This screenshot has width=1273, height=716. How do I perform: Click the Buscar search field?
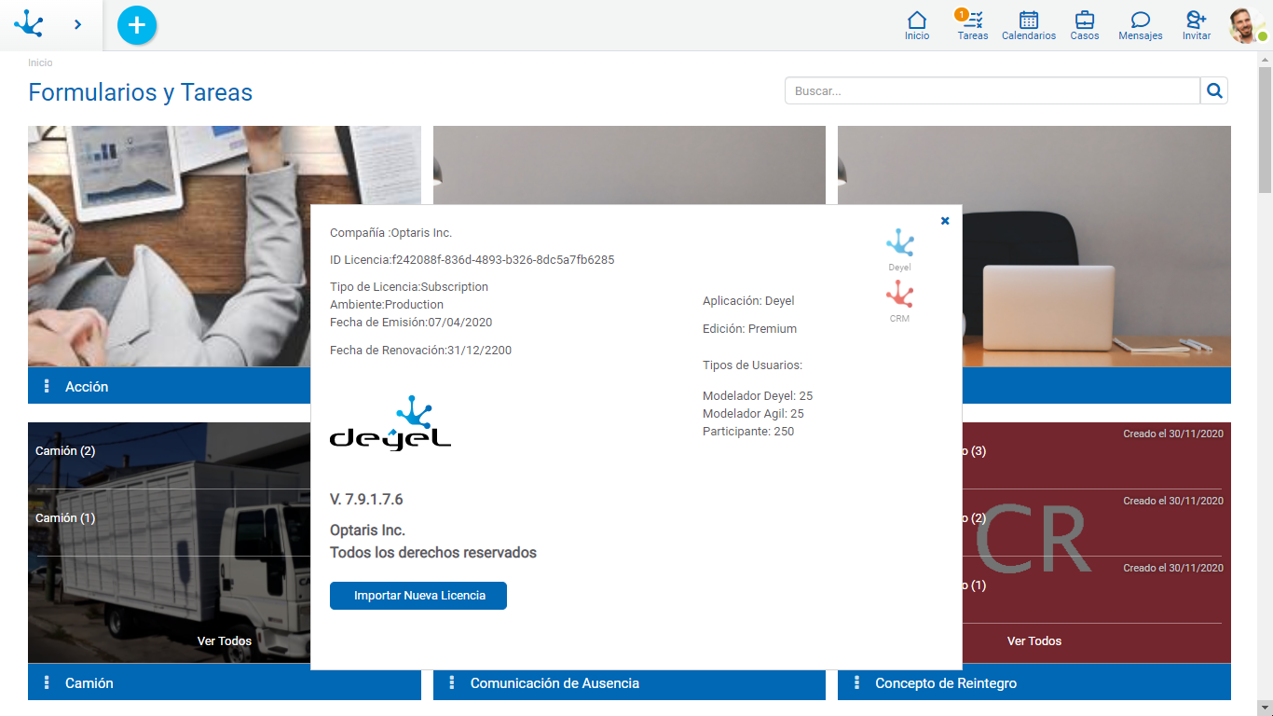click(x=992, y=90)
